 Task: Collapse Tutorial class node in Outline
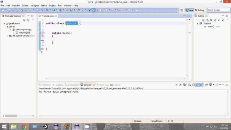coord(197,23)
